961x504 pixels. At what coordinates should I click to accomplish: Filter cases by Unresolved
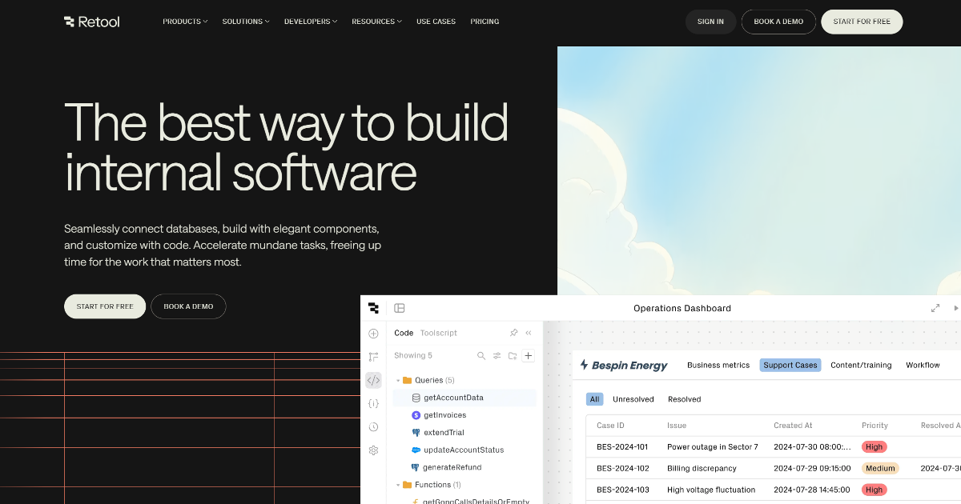click(x=633, y=398)
